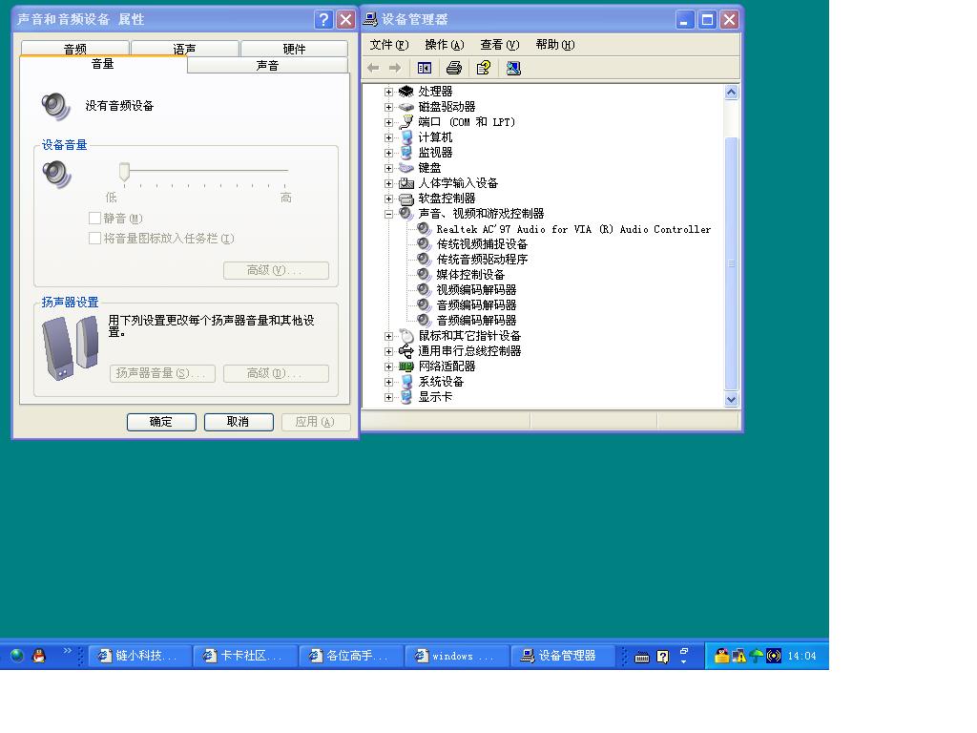977x733 pixels.
Task: Click the 确定 button
Action: [x=161, y=422]
